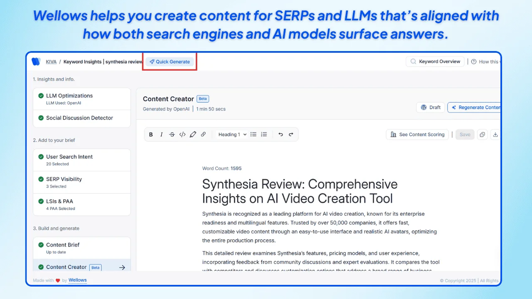Click the WordPress icon on the Draft button
Image resolution: width=532 pixels, height=299 pixels.
click(x=424, y=107)
